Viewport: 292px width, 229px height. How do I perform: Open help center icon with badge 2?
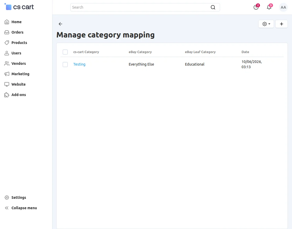[x=256, y=7]
